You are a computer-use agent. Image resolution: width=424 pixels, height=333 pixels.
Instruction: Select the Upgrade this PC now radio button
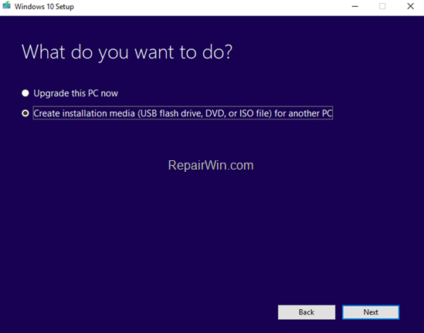[x=25, y=93]
